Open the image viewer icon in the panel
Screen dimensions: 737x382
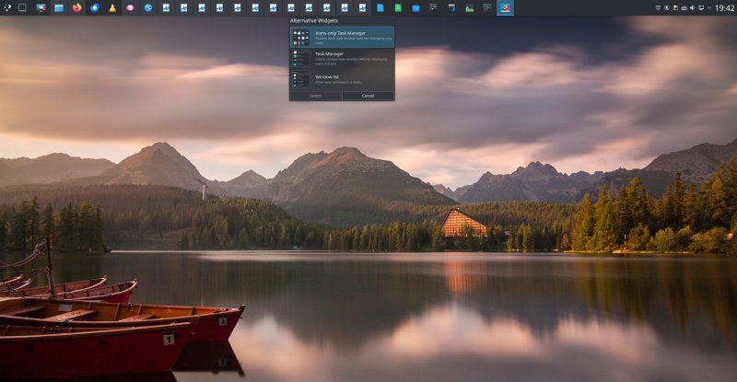469,7
